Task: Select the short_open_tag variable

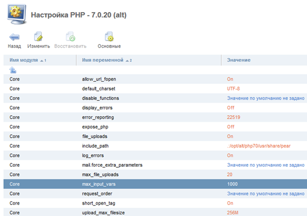Action: [x=98, y=203]
